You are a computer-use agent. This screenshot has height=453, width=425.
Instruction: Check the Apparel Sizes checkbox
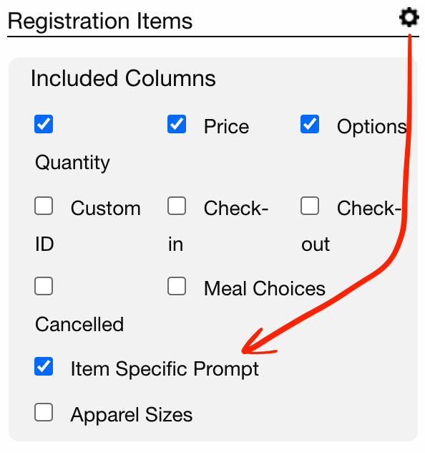44,412
